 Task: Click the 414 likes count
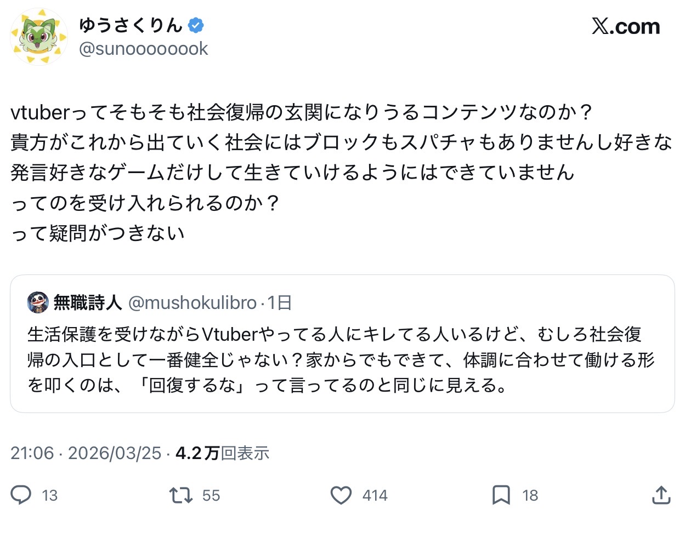[x=375, y=495]
